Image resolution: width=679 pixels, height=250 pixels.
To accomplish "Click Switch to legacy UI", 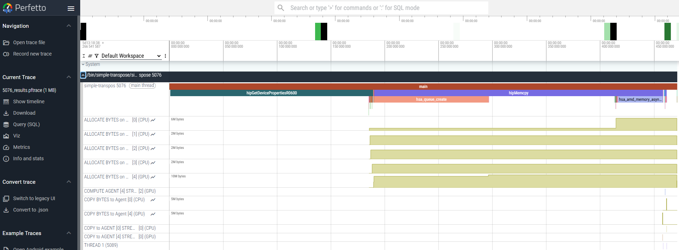I will click(x=34, y=199).
